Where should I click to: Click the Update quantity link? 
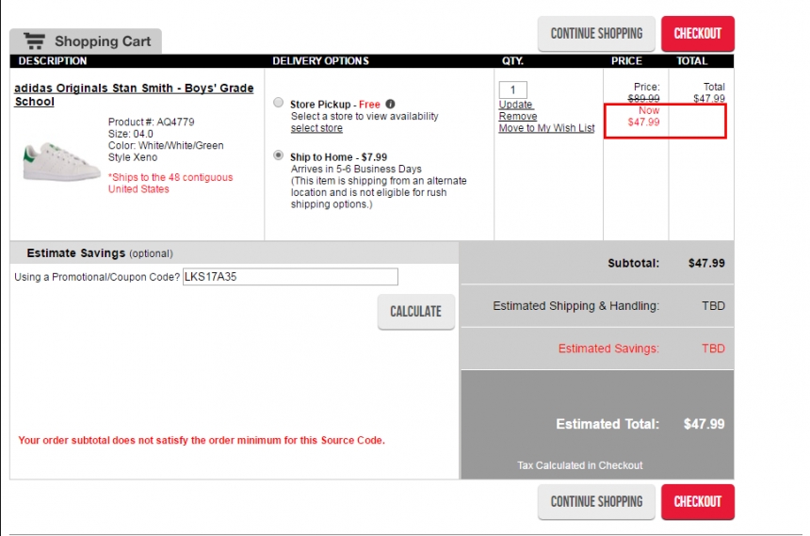515,105
